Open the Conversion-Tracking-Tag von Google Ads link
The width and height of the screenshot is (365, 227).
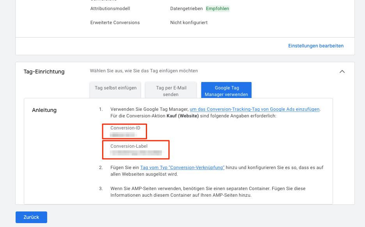(255, 109)
